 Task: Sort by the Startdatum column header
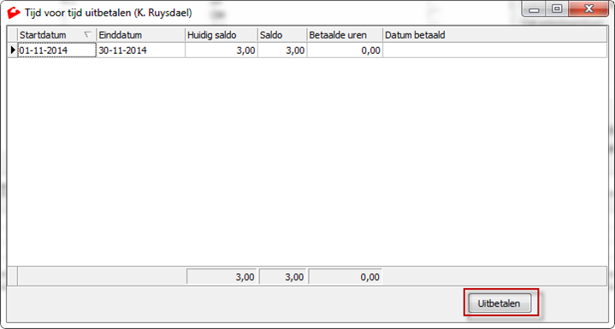tap(56, 35)
